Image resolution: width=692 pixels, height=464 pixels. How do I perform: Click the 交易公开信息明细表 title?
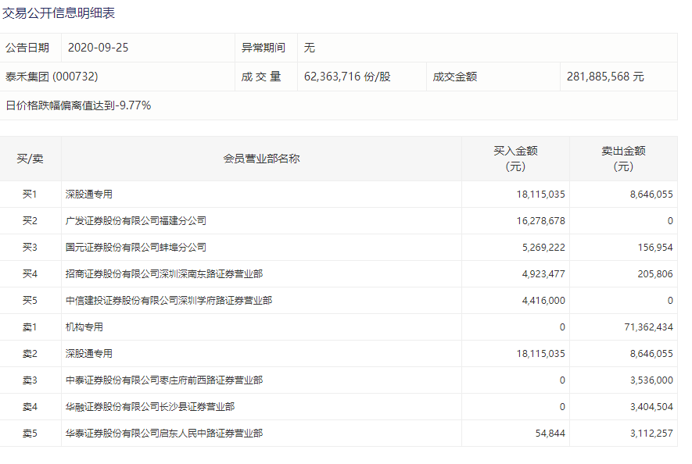[59, 13]
